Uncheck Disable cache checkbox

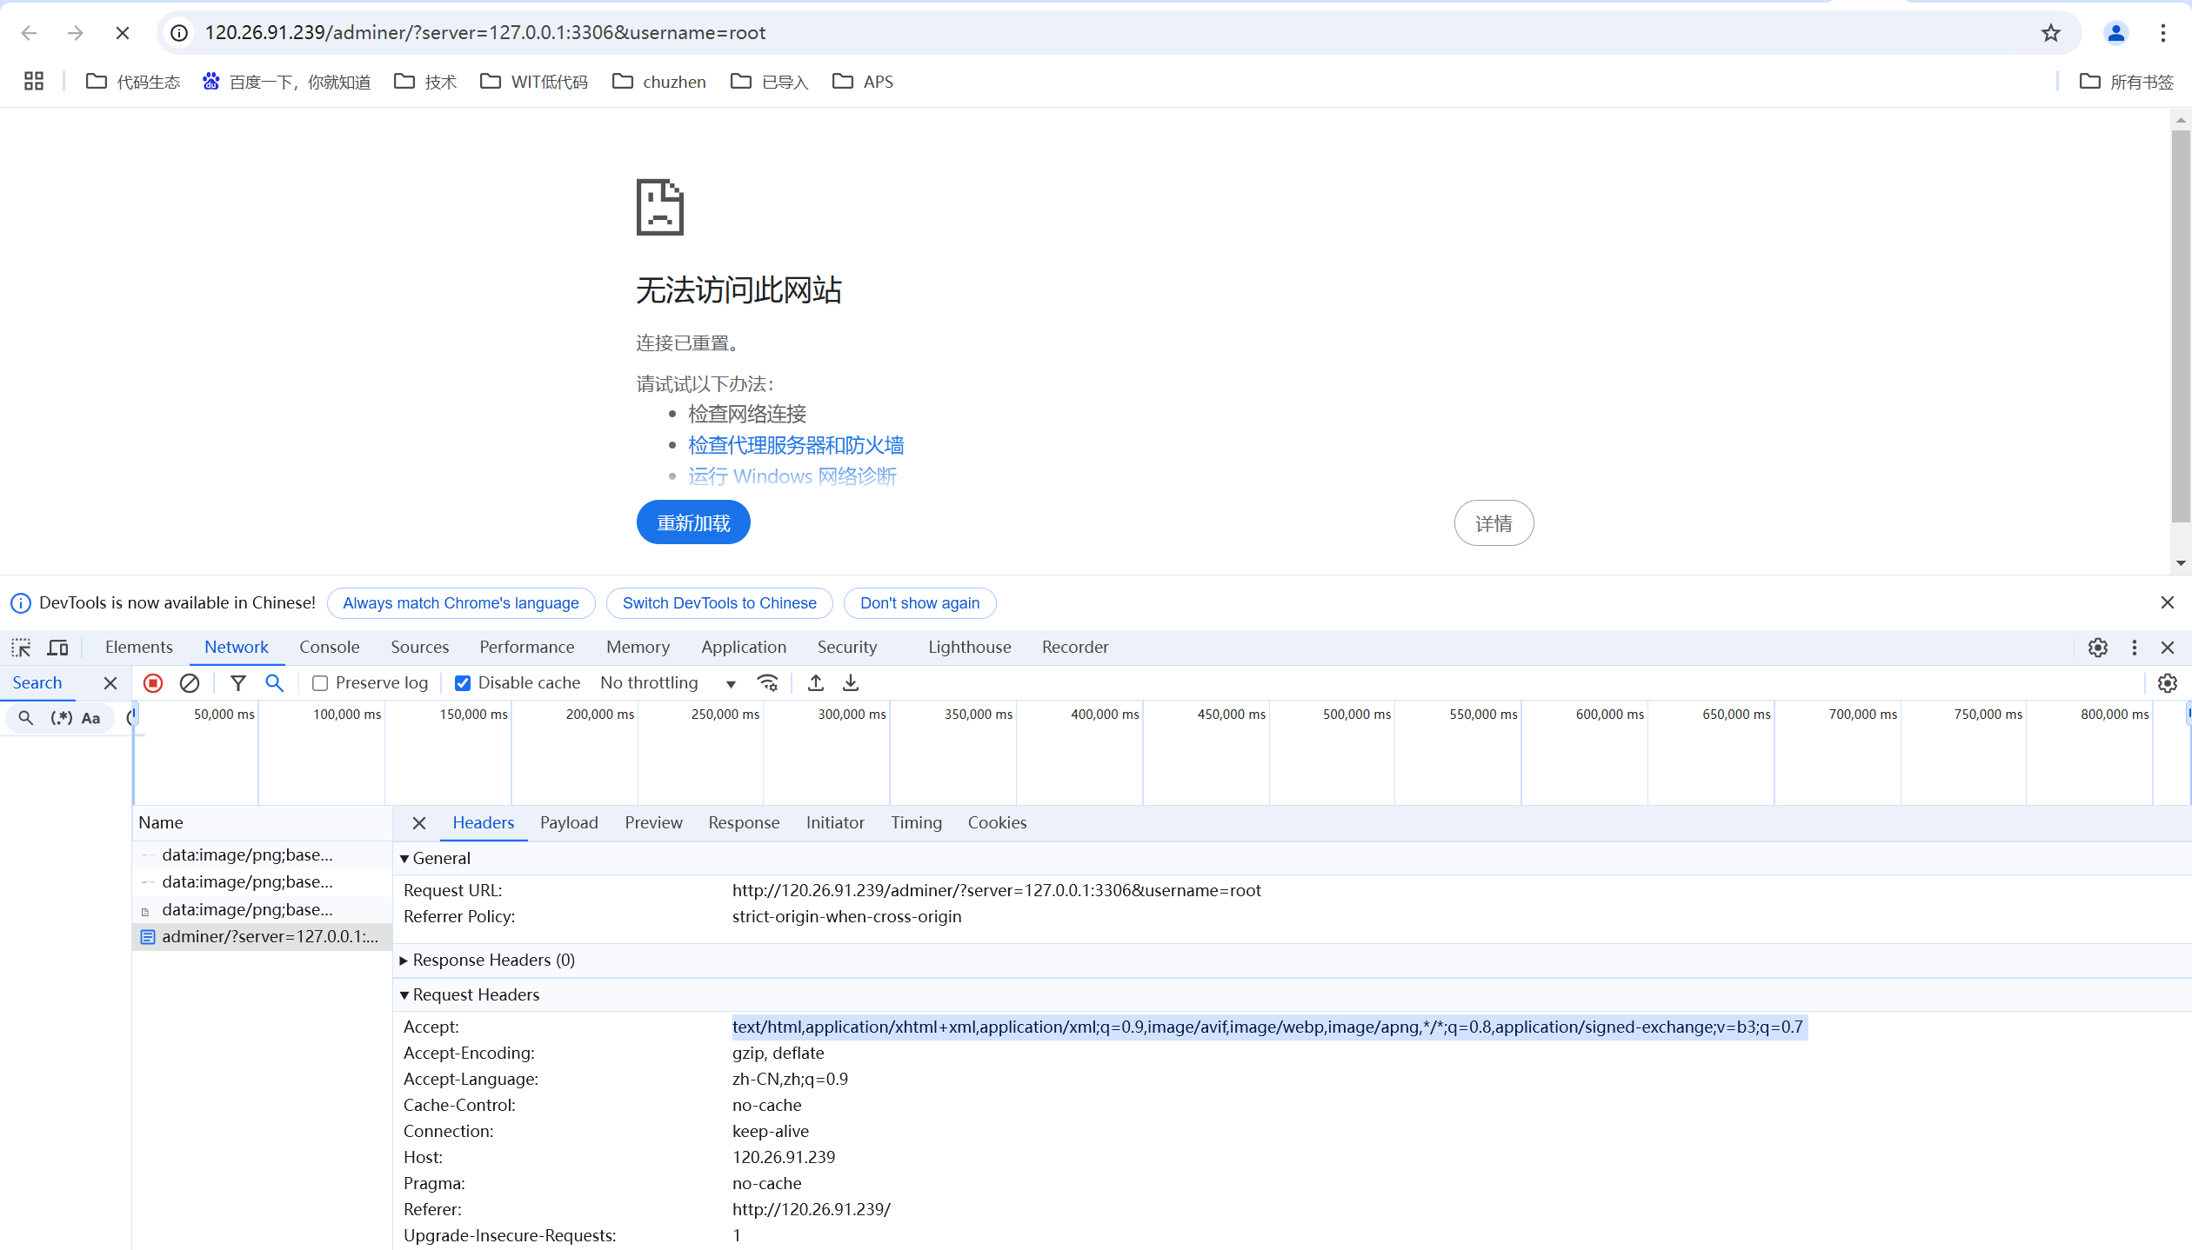463,683
